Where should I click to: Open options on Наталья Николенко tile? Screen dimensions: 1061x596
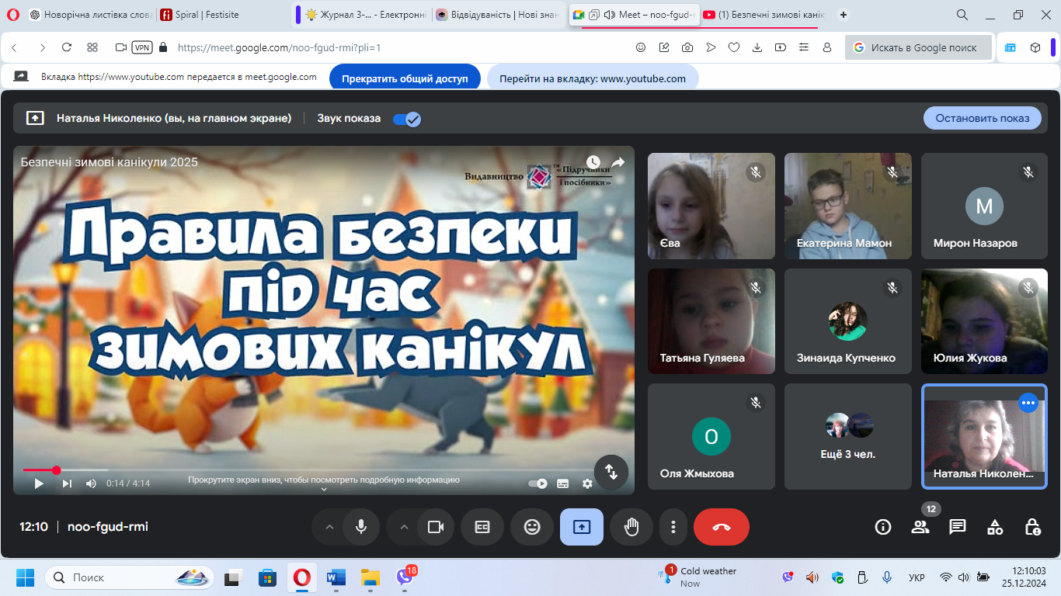(x=1028, y=403)
